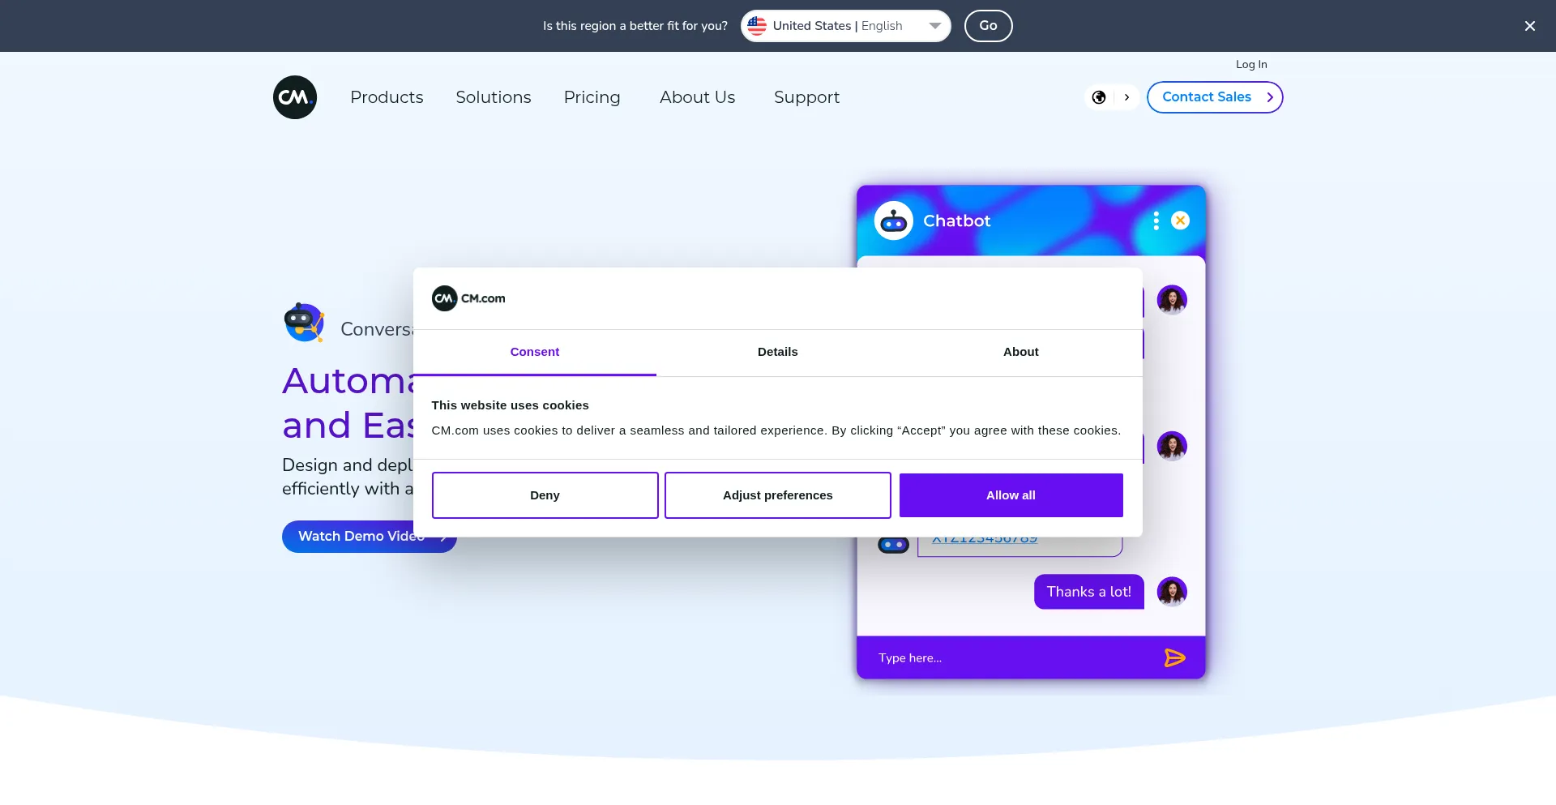Click the CM.com logo in the navbar

(295, 97)
